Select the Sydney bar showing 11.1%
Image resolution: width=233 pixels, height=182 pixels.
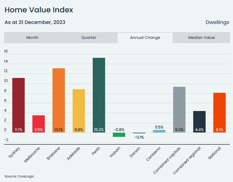tap(18, 103)
